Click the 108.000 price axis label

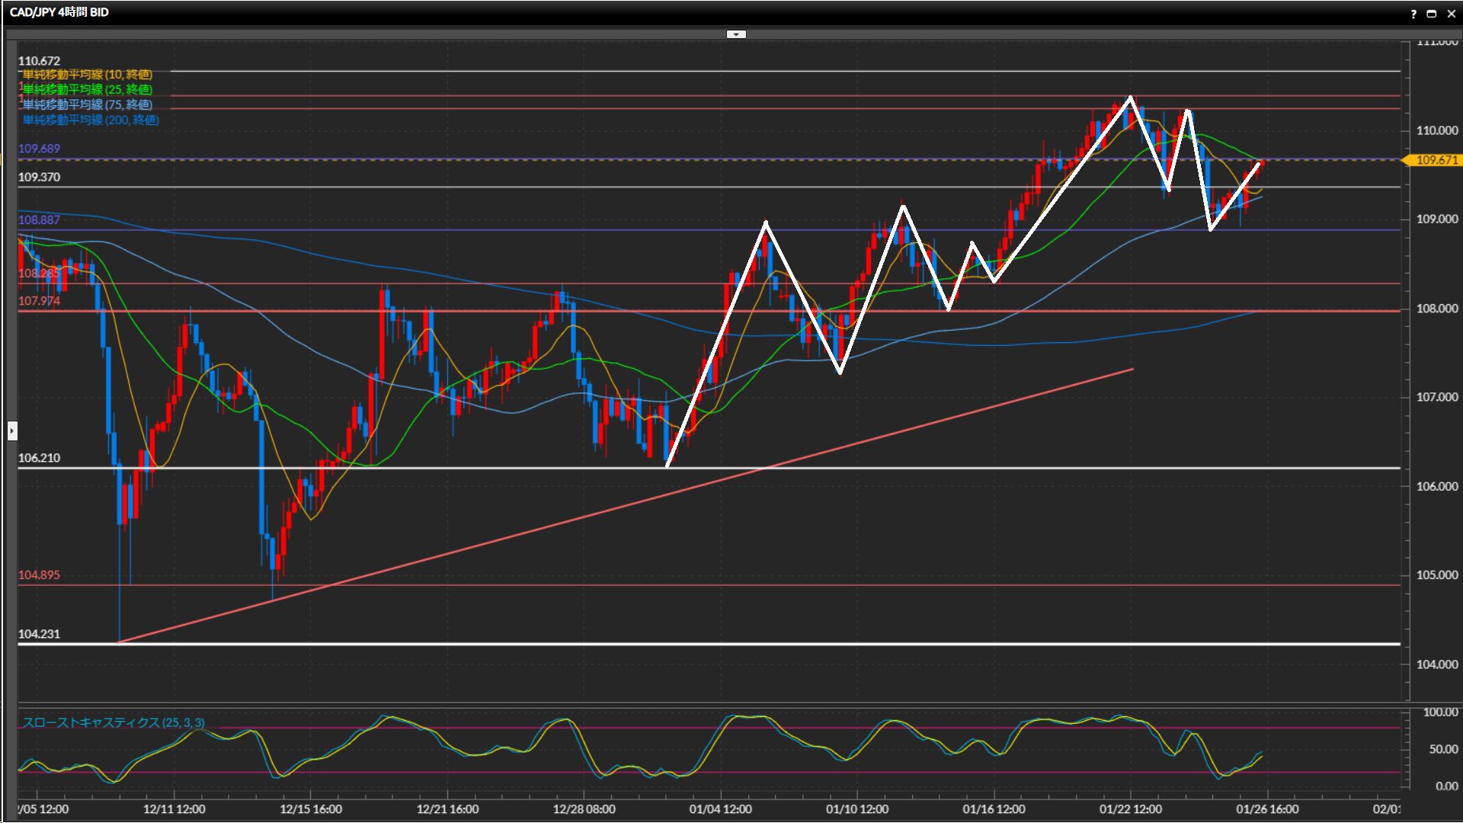(1436, 309)
